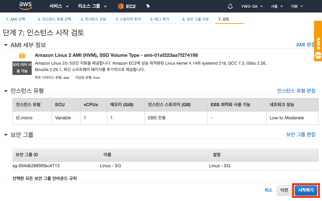Go to step 6. 보안 그룹 구성 tab
Image resolution: width=322 pixels, height=201 pixels.
[x=195, y=19]
